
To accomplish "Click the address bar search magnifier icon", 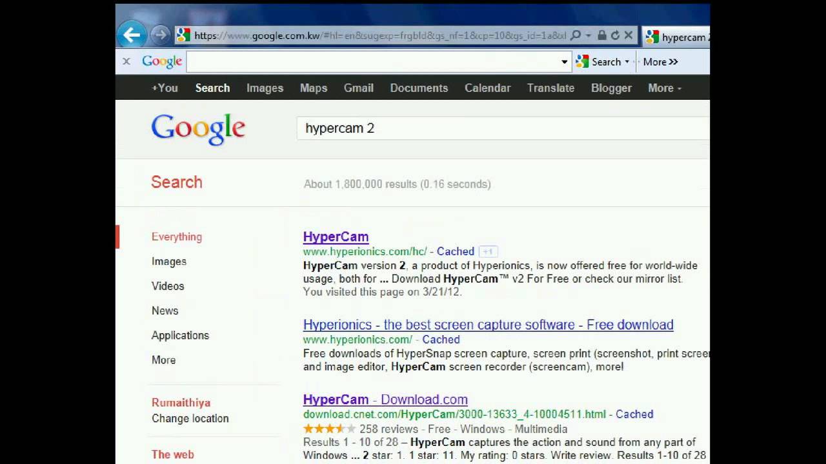I will [576, 35].
